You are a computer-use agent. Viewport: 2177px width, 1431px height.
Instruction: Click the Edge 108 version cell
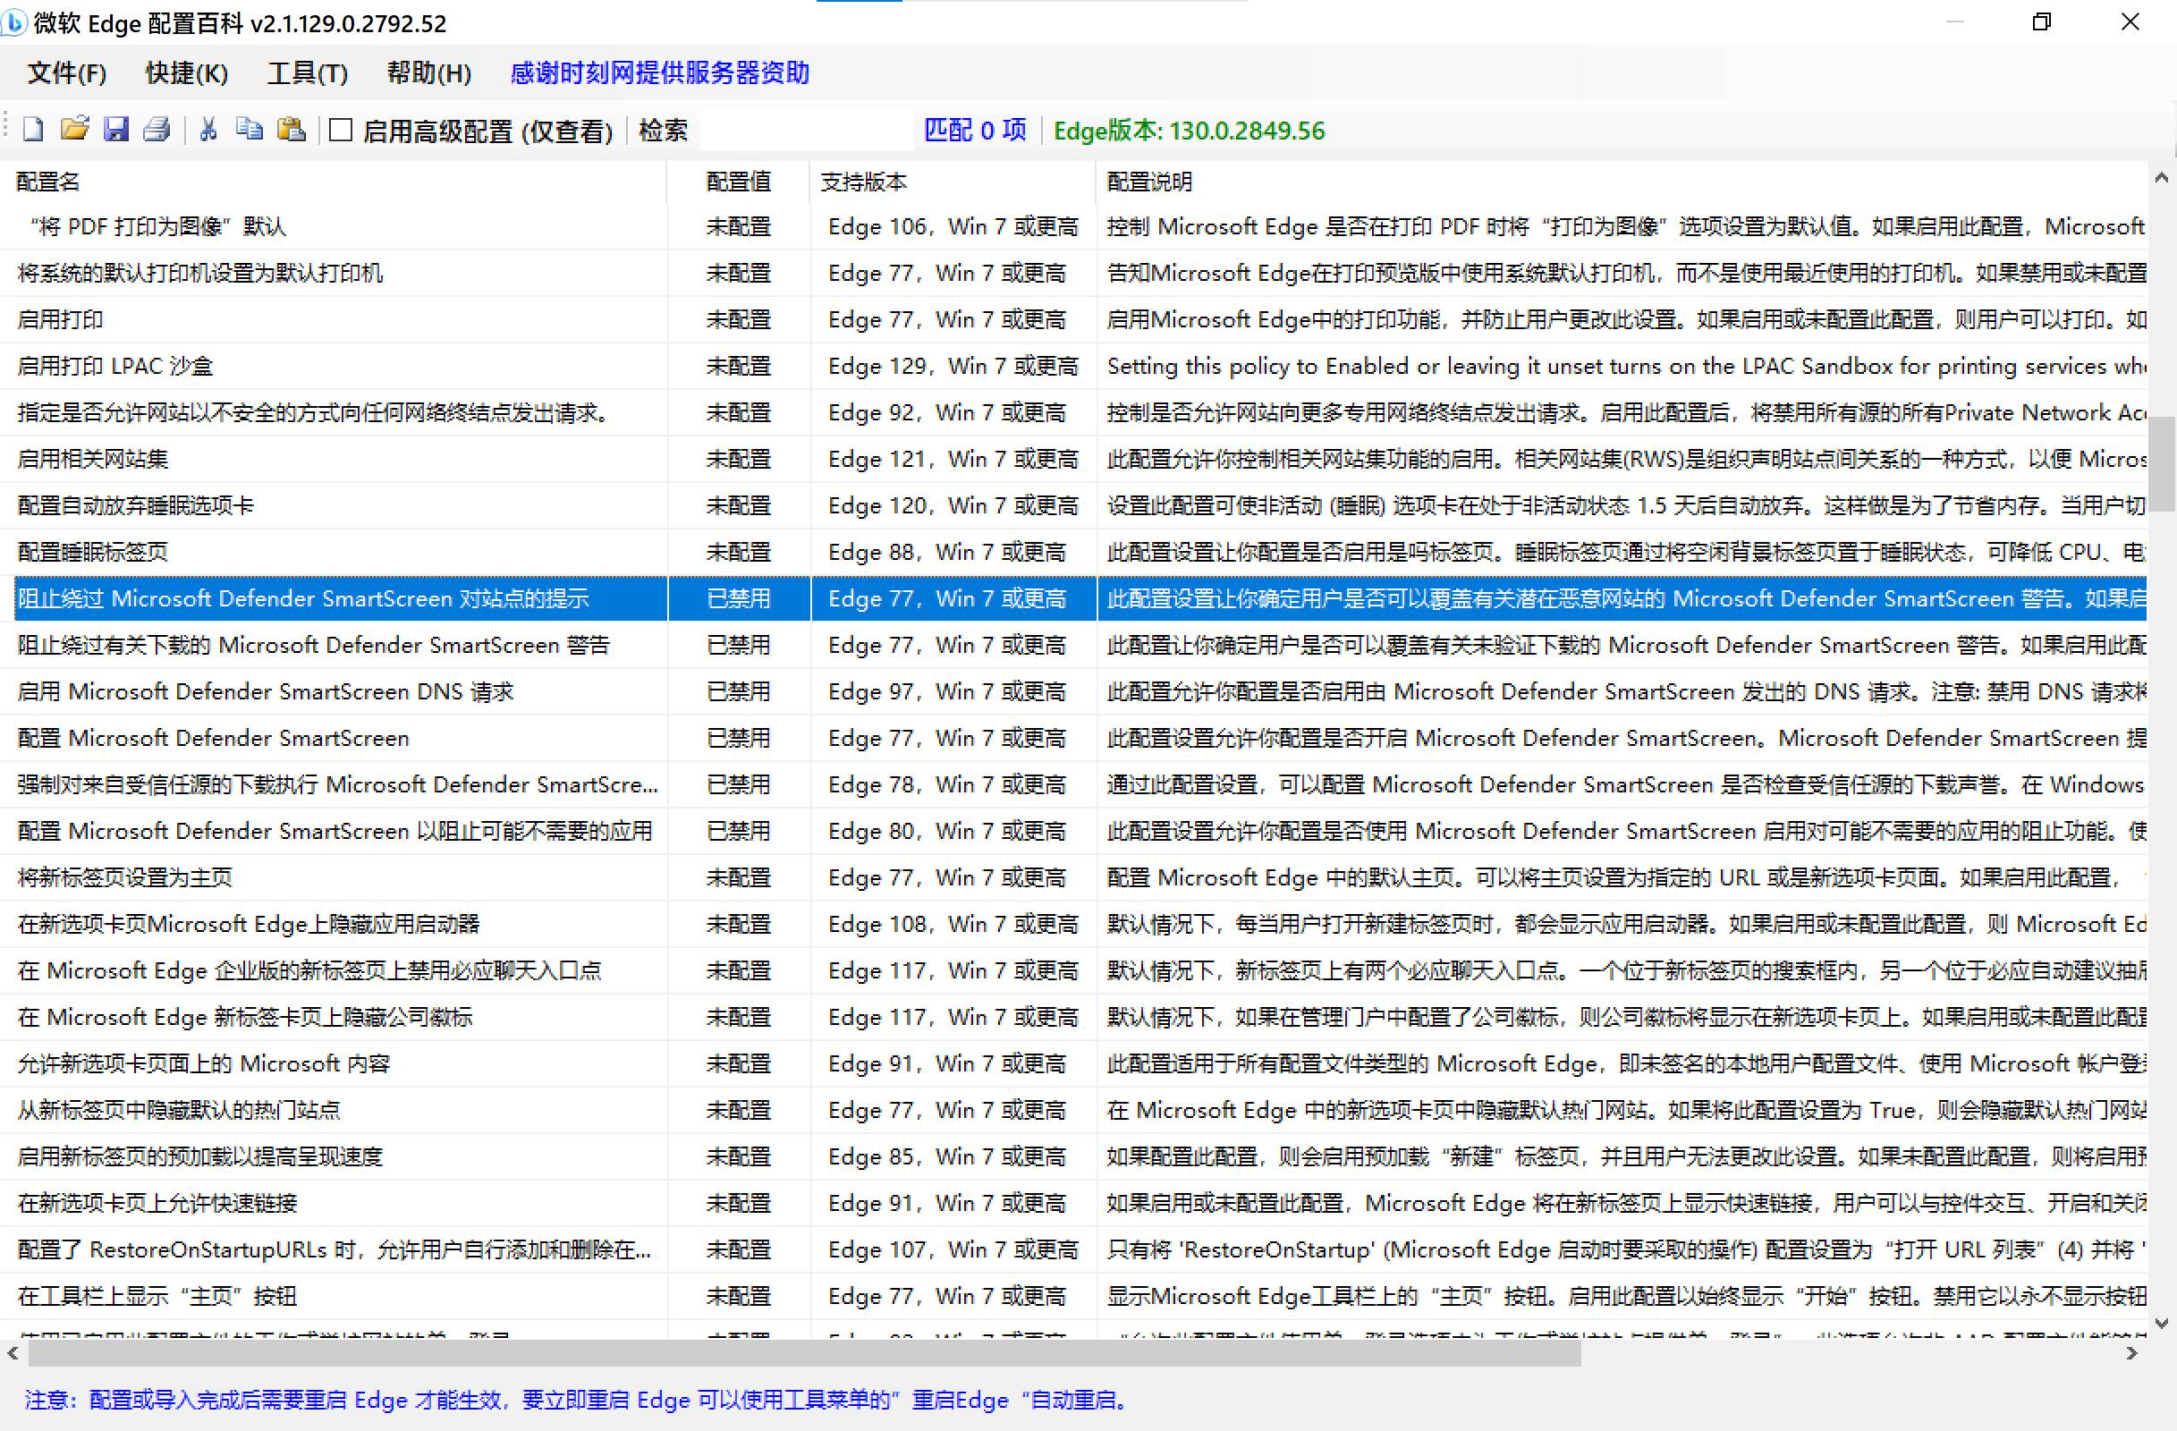click(953, 925)
